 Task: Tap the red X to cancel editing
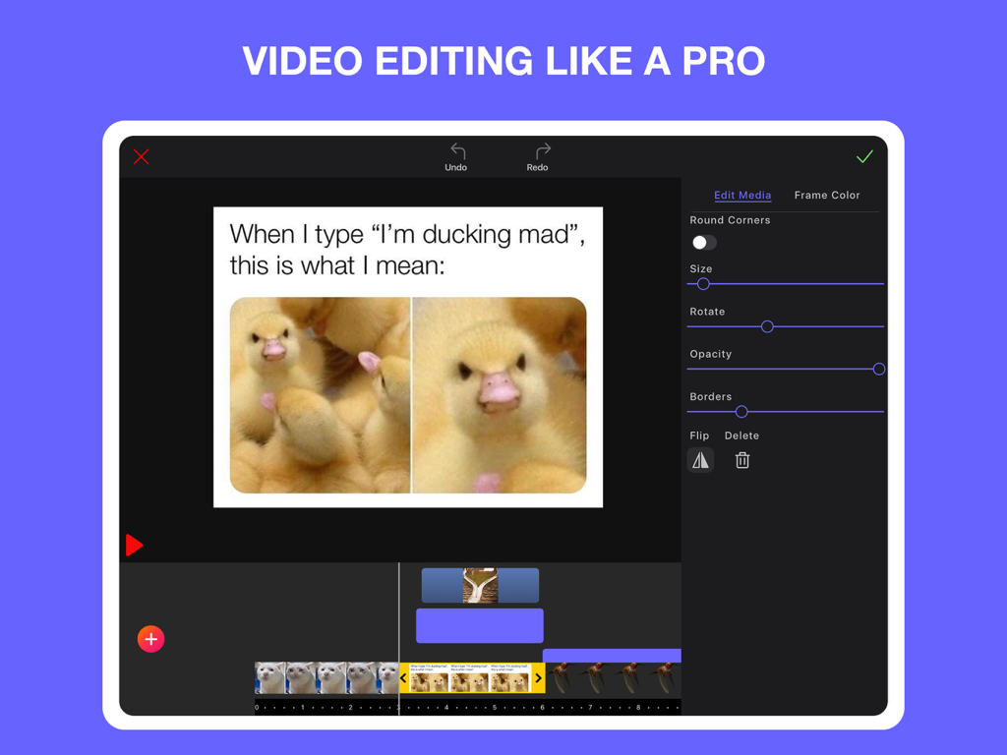coord(141,156)
